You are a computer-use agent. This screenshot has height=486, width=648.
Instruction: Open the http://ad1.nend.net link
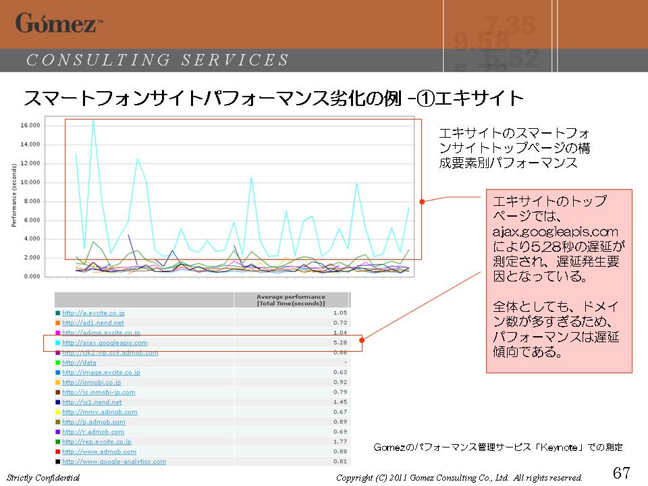(x=93, y=323)
